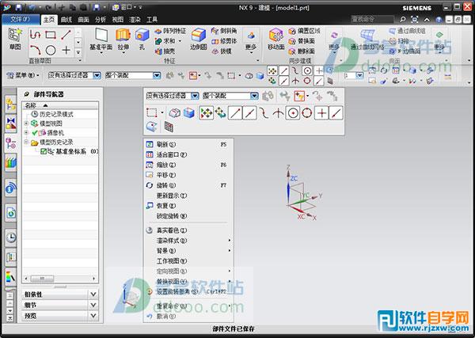The height and width of the screenshot is (338, 475).
Task: Click the 查找命令 search field
Action: pos(373,19)
